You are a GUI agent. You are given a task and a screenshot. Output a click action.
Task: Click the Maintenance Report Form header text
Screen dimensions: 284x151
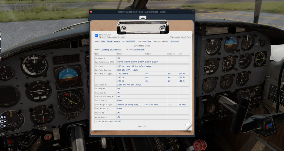pos(180,37)
